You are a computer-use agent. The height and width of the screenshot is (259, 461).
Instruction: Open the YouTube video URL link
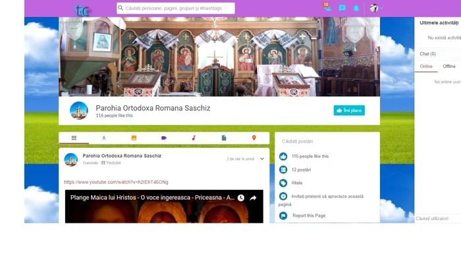(116, 182)
